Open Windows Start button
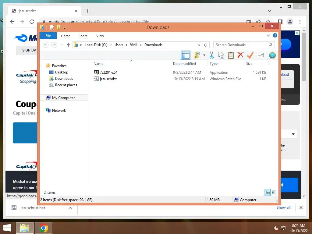Image resolution: width=312 pixels, height=234 pixels. pyautogui.click(x=7, y=228)
